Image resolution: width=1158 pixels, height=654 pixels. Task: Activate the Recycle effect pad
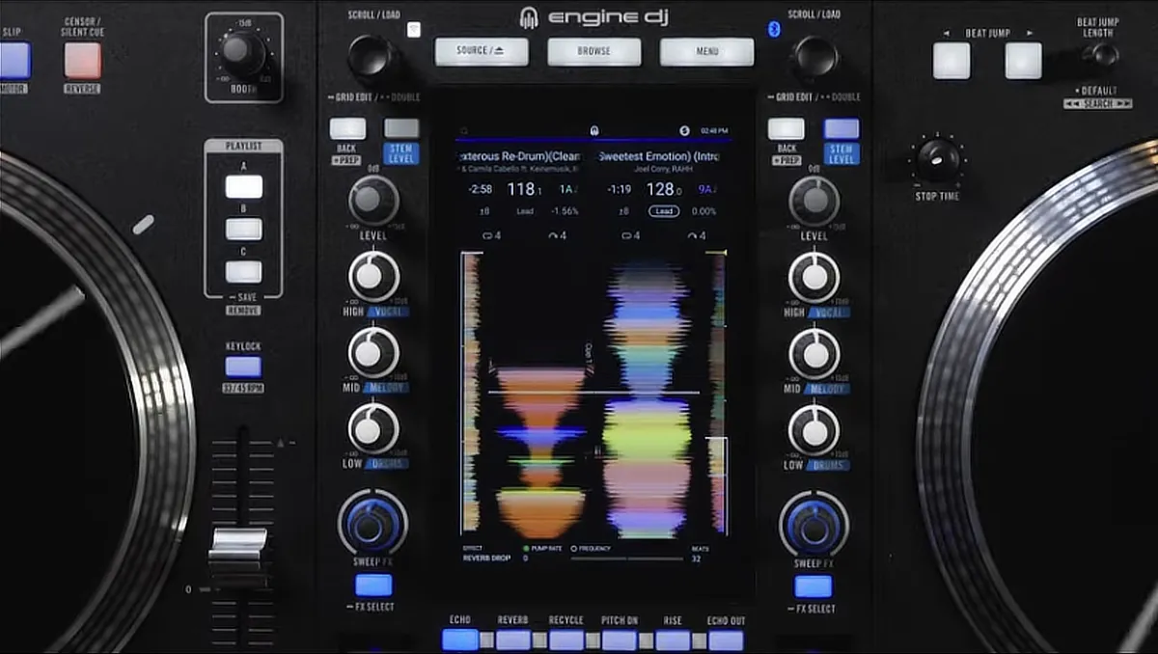coord(566,640)
